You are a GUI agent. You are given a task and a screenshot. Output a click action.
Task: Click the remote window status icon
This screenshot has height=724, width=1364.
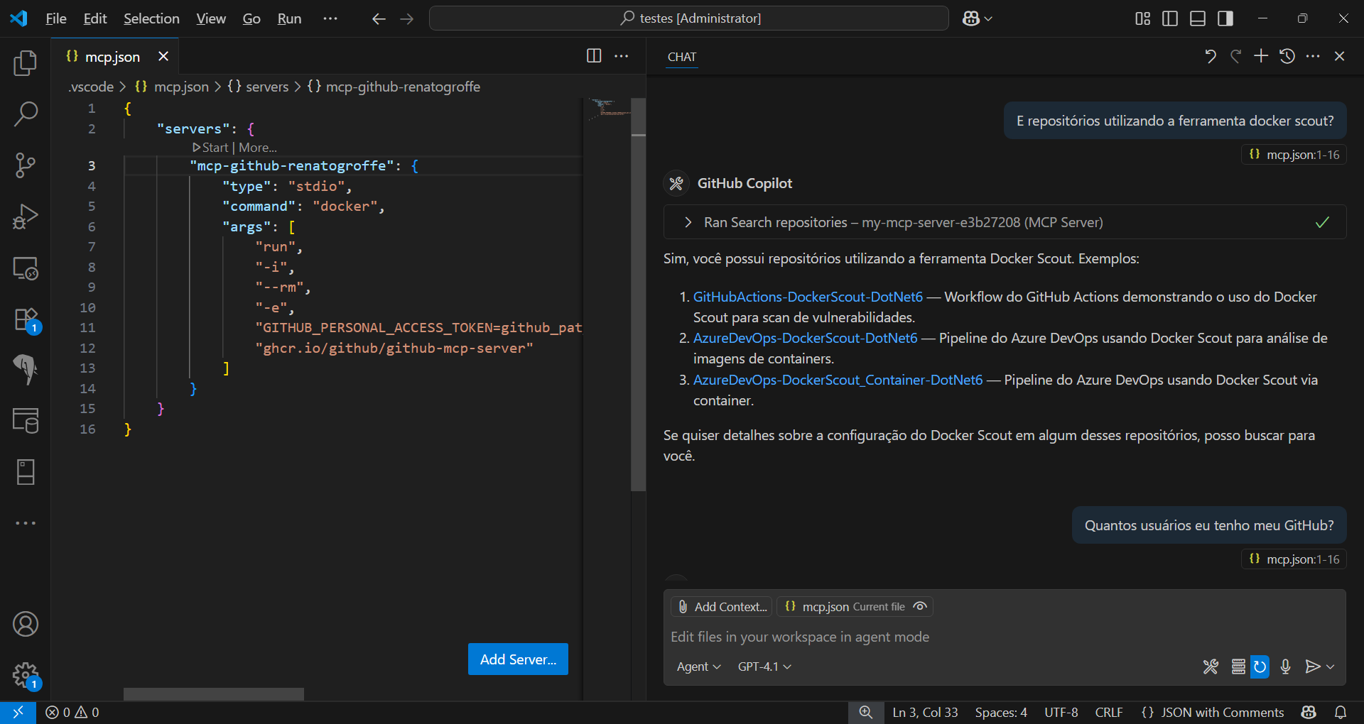coord(18,712)
